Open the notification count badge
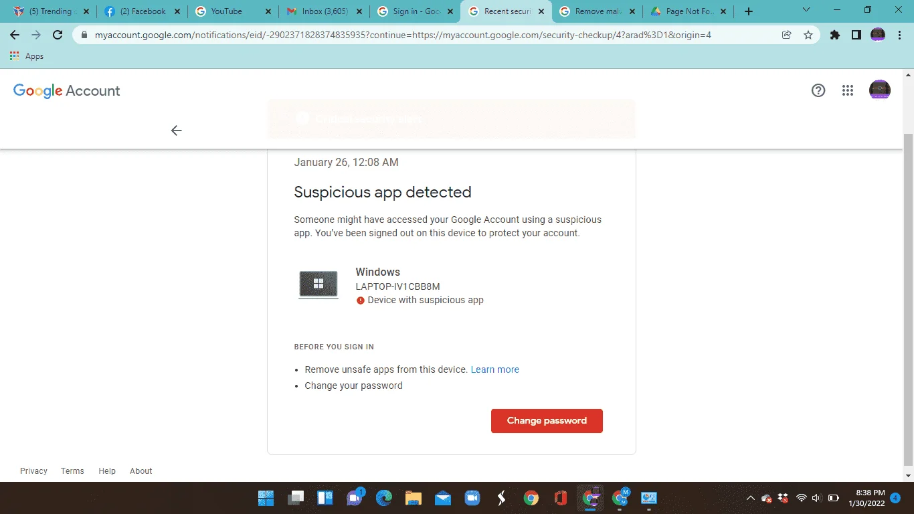 tap(895, 498)
